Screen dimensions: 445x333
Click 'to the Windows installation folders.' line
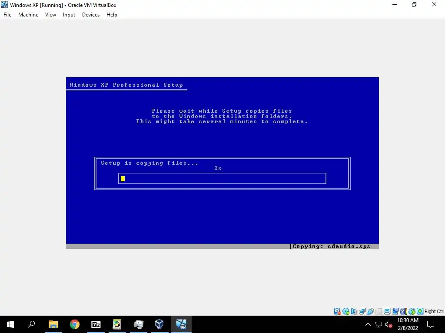click(222, 116)
